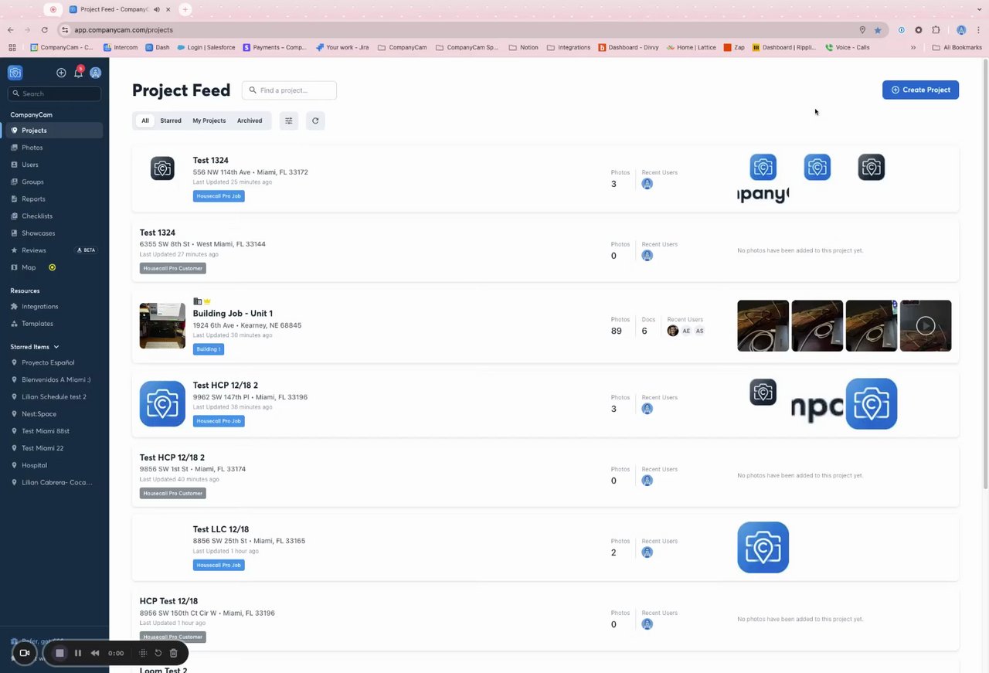Open the Building Job - Unit 1 project
Viewport: 989px width, 673px height.
click(233, 314)
